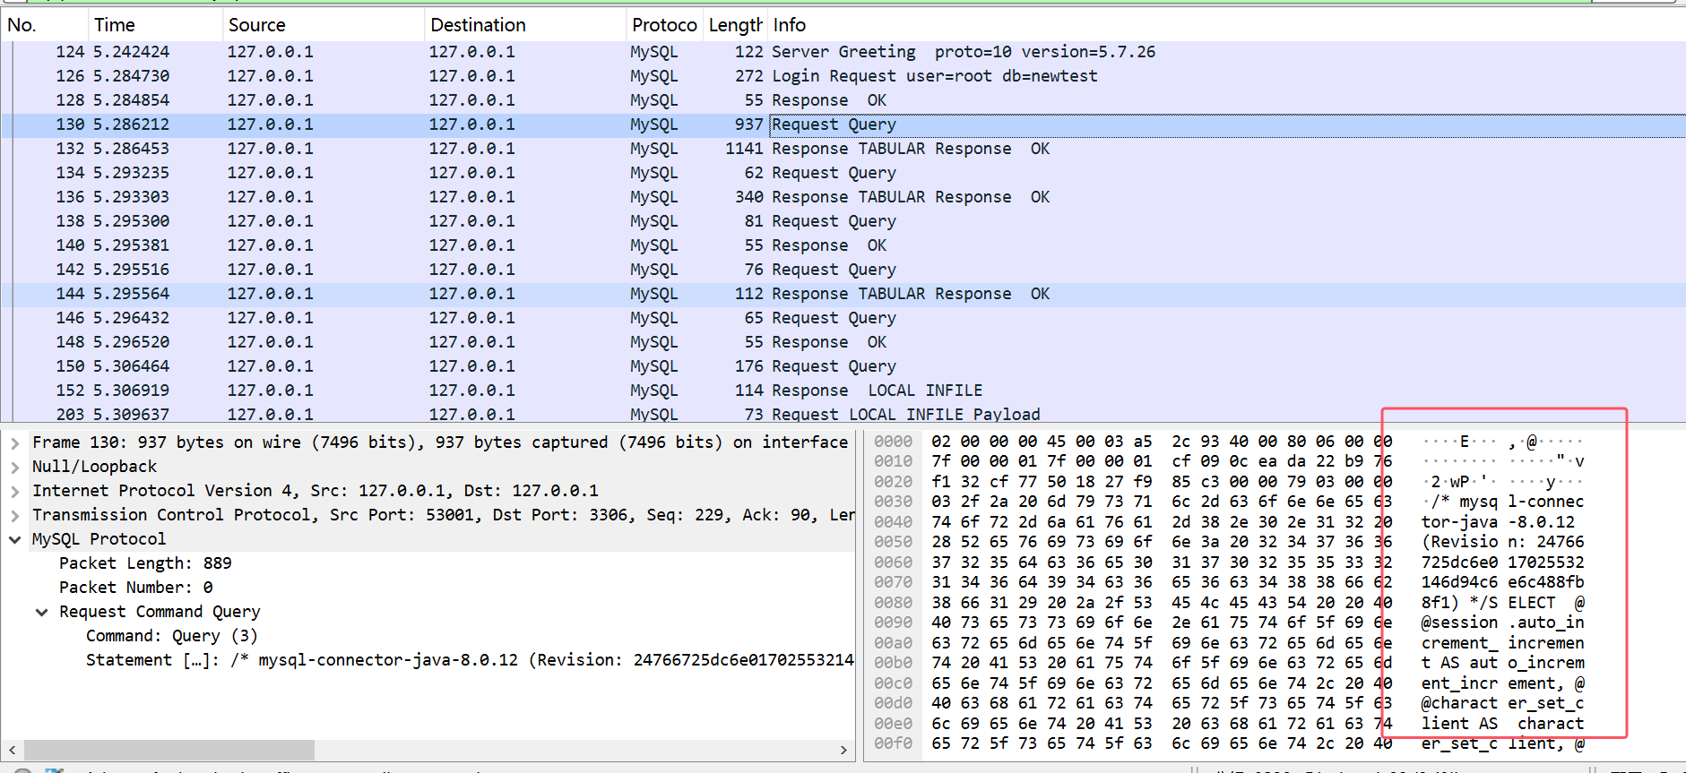
Task: Sort packets by the Time column header
Action: tap(154, 25)
